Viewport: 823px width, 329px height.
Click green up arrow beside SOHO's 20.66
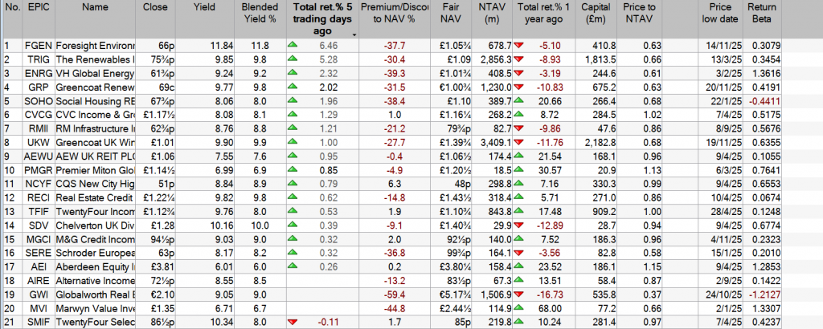pos(522,102)
